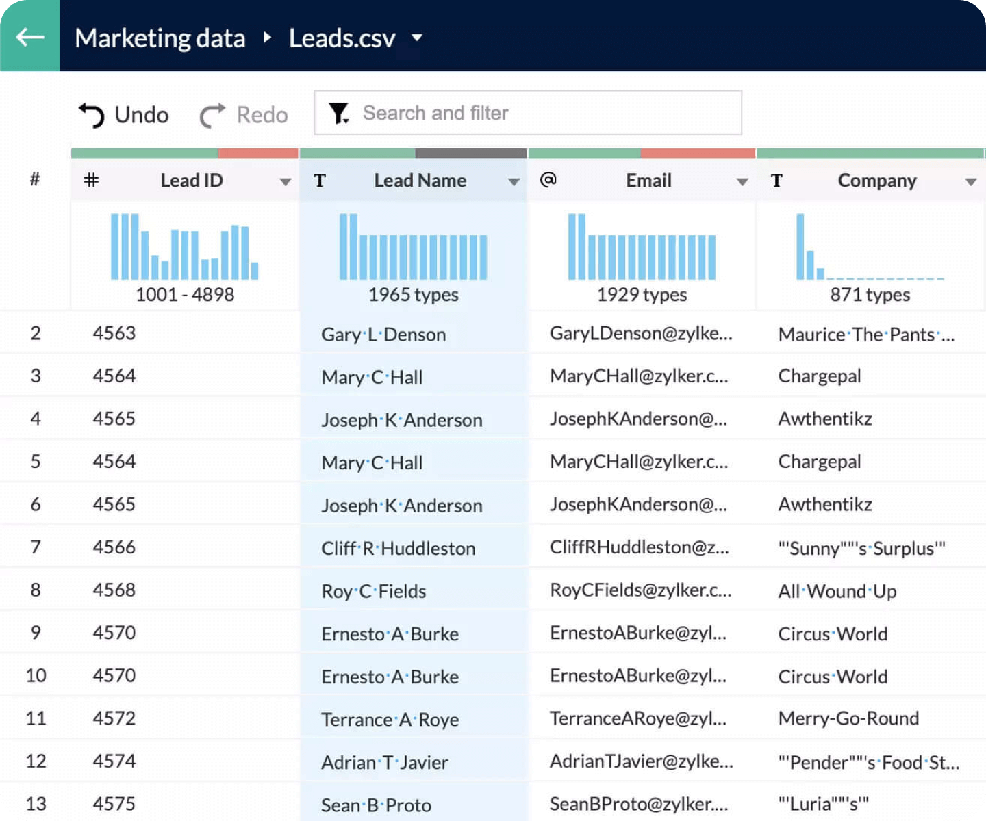This screenshot has height=821, width=986.
Task: Select the cell Sean B Proto
Action: pos(414,803)
